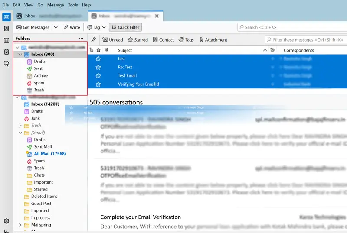Click the column picker icon beside Correspondents
347x233 pixels.
[x=272, y=50]
